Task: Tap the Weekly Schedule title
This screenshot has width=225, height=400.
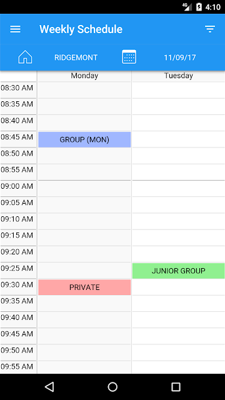Action: pos(81,29)
